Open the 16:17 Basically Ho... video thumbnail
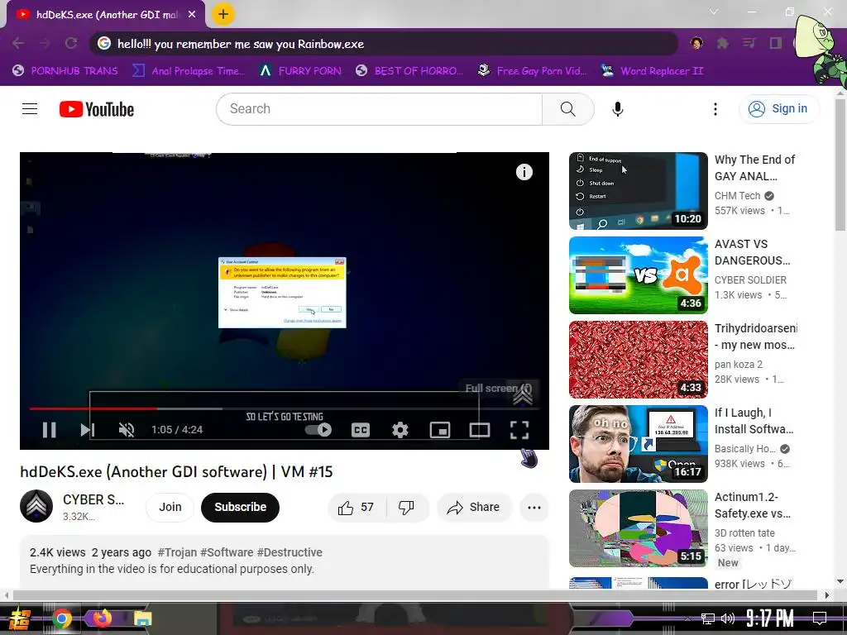Image resolution: width=847 pixels, height=635 pixels. [x=638, y=443]
